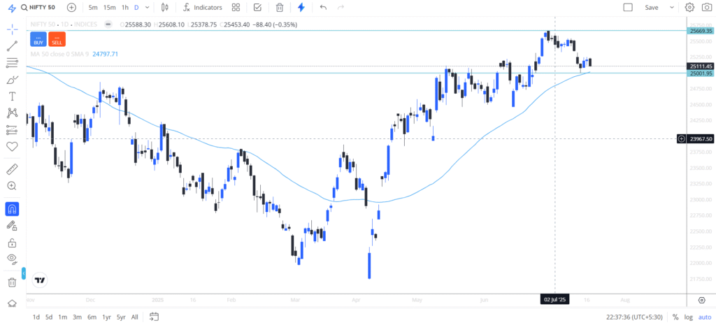Set date range to 6m
The height and width of the screenshot is (323, 716).
92,317
